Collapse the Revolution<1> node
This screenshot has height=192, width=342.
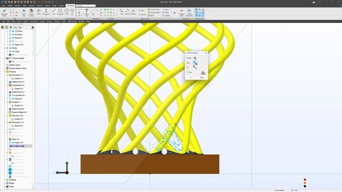tap(7, 75)
